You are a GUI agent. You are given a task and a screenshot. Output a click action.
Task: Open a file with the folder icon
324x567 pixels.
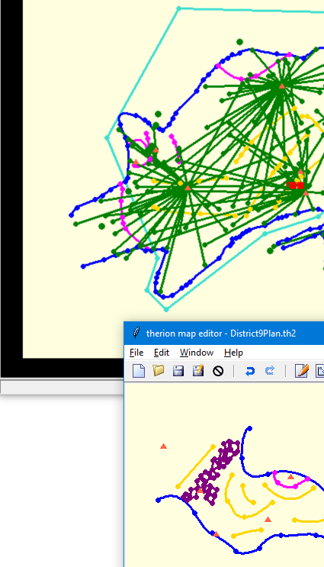[159, 371]
